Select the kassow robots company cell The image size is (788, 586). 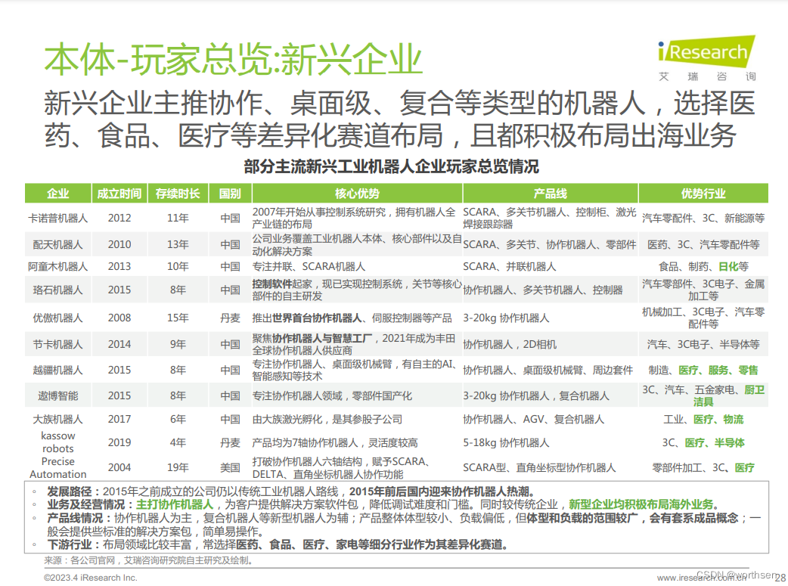57,442
